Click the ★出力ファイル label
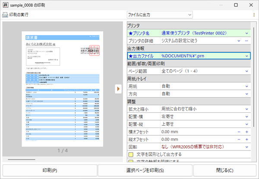259x179 pixels. (x=141, y=56)
